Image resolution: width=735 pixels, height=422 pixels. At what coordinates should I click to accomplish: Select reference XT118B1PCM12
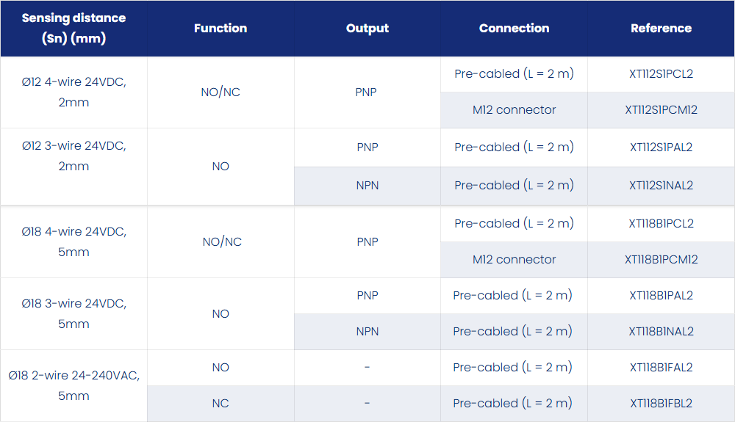661,260
